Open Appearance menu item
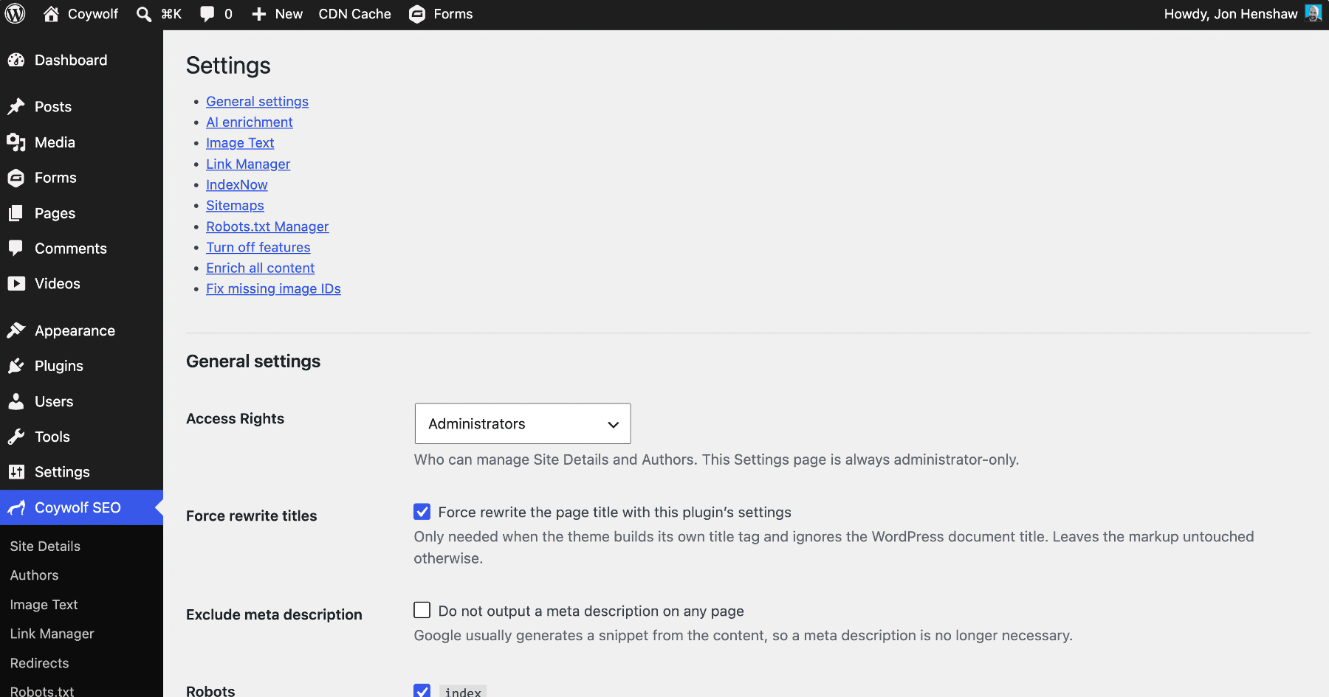1329x697 pixels. (x=81, y=330)
